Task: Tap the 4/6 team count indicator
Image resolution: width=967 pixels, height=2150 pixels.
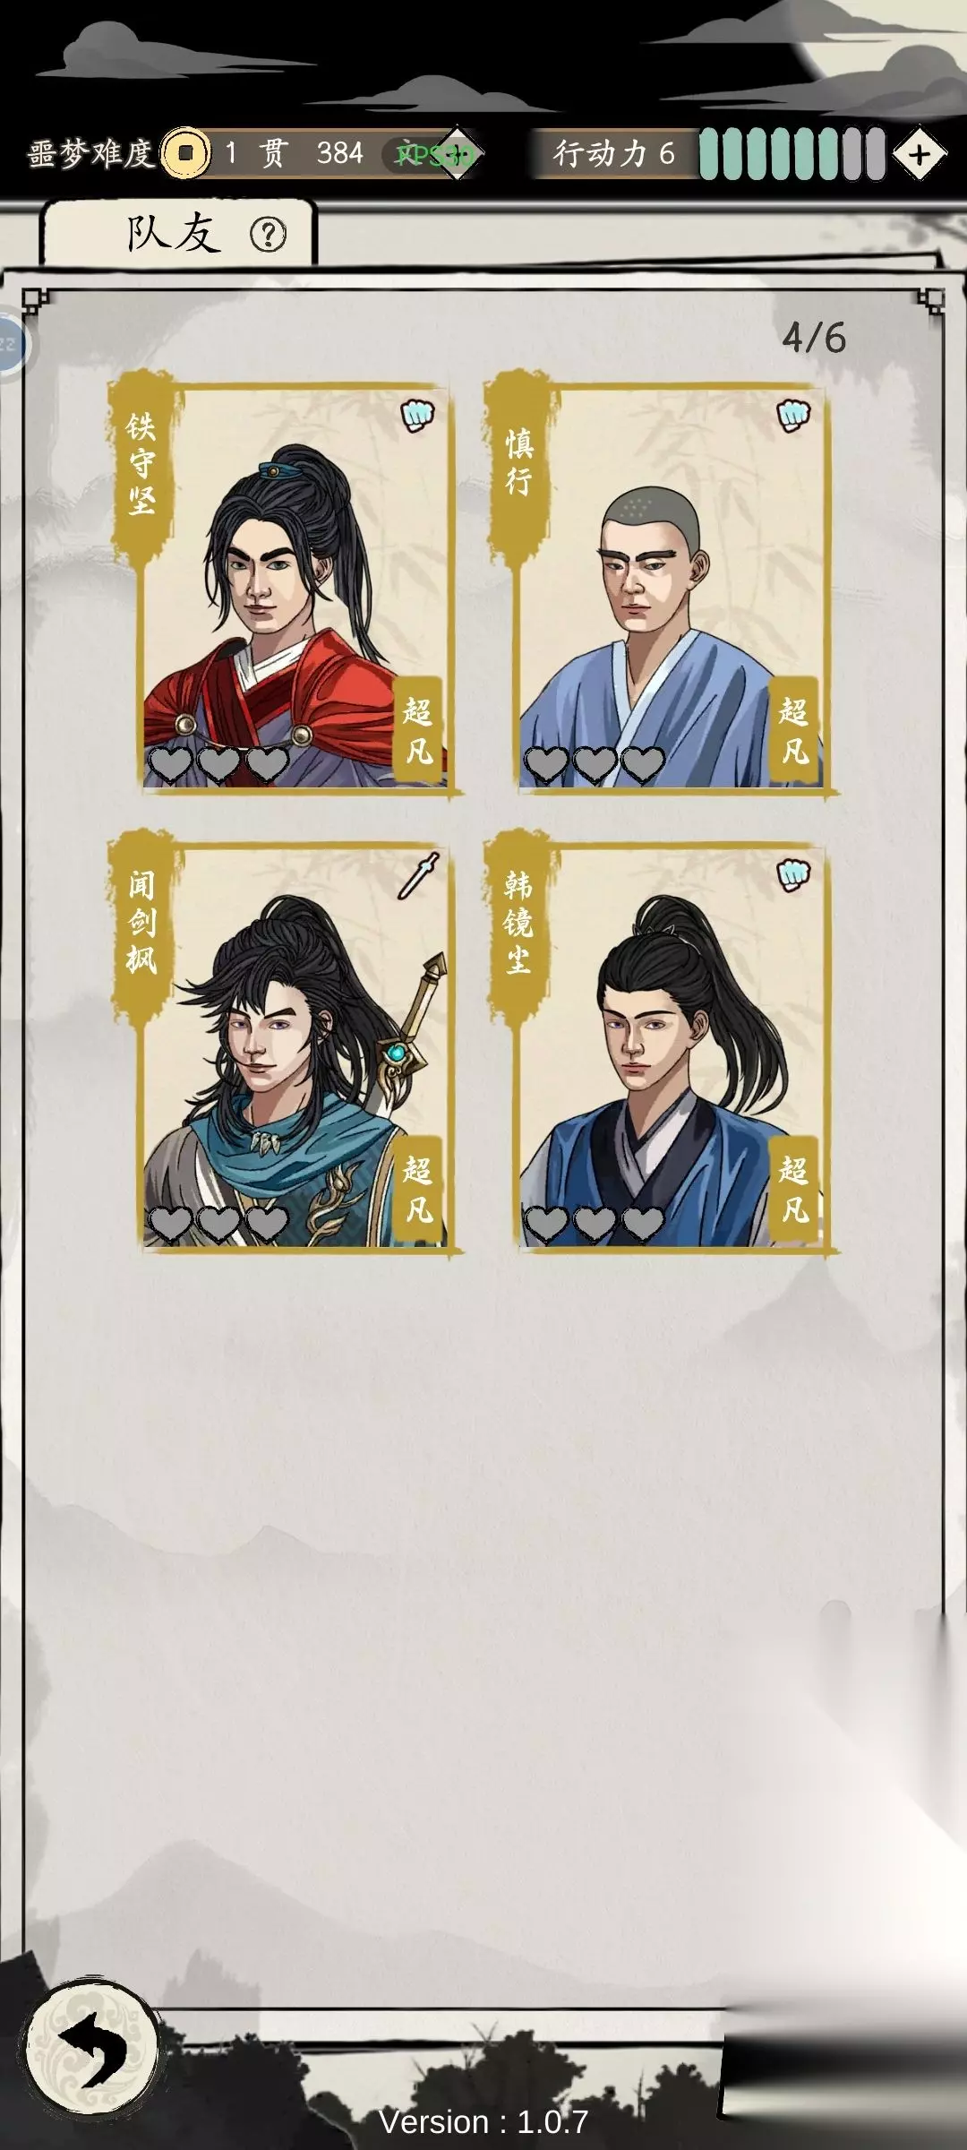Action: point(813,338)
